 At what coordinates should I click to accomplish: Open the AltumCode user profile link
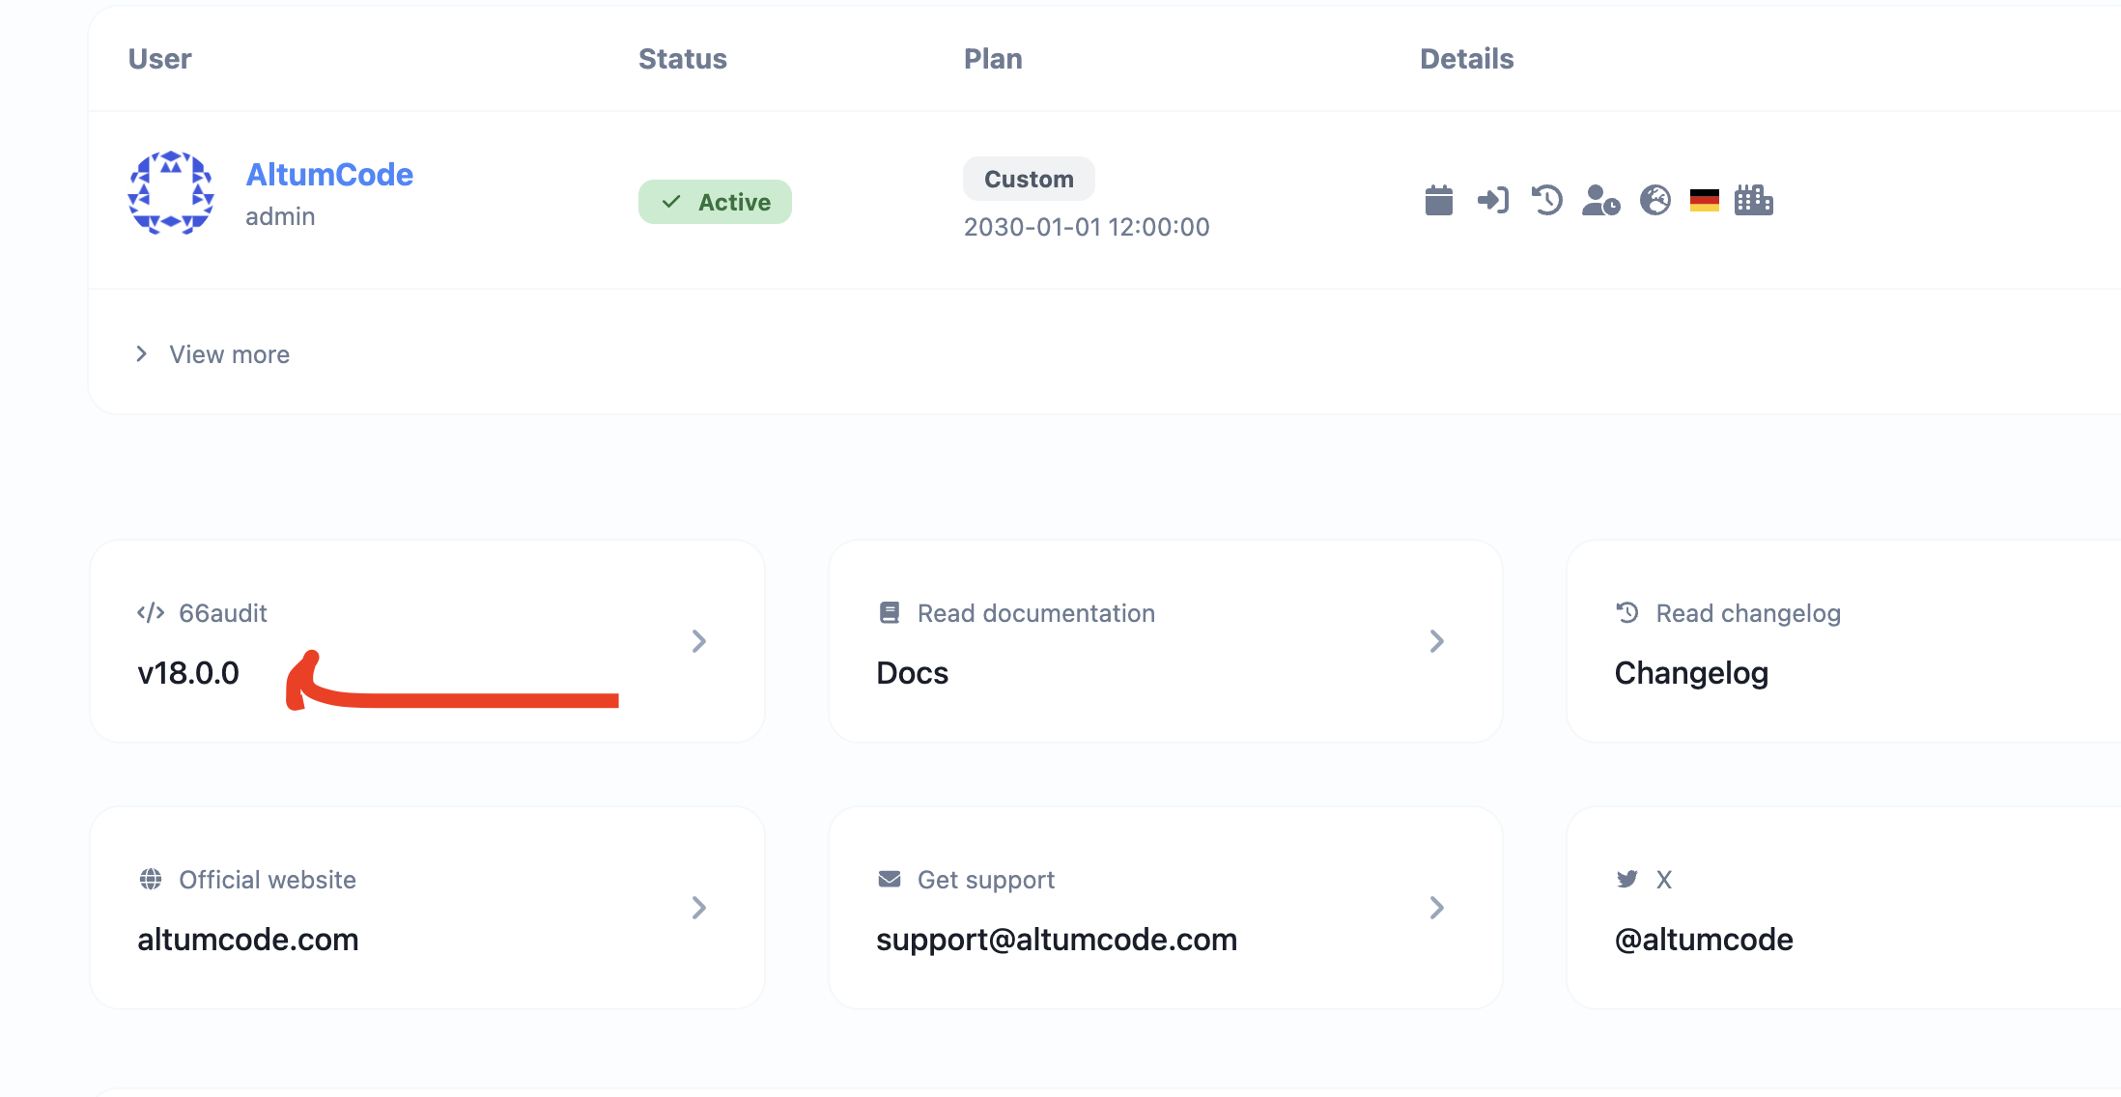329,174
